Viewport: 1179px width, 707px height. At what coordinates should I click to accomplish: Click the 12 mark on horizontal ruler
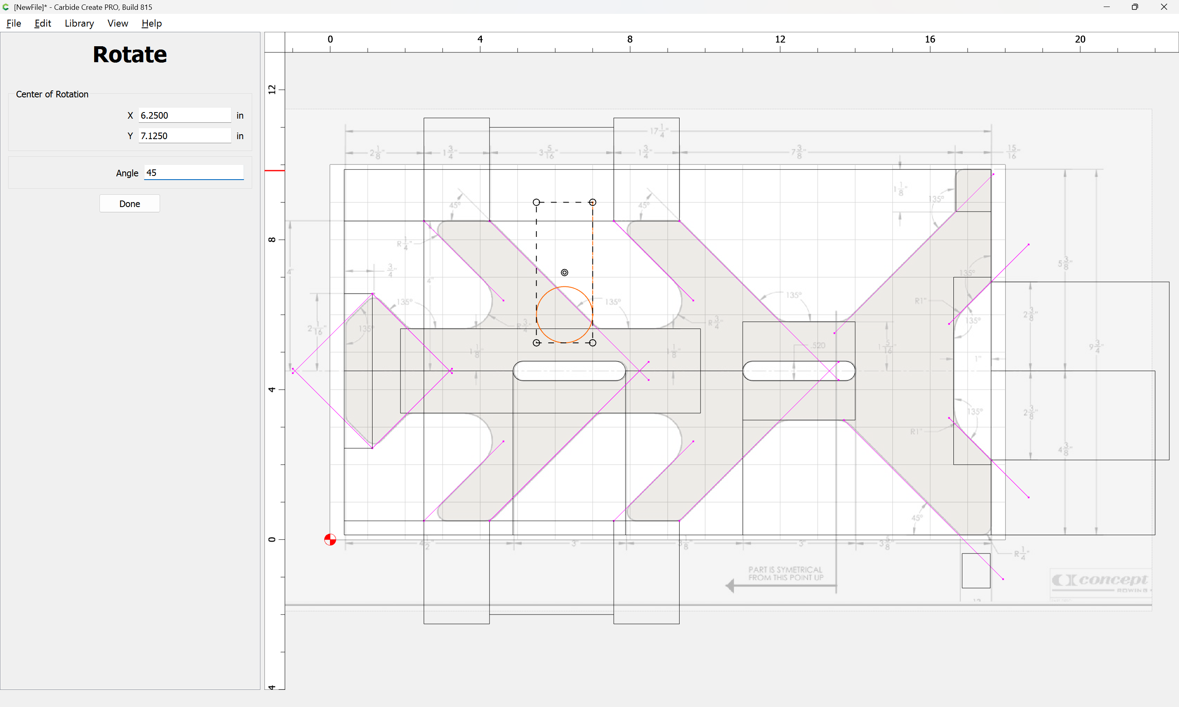click(x=779, y=39)
